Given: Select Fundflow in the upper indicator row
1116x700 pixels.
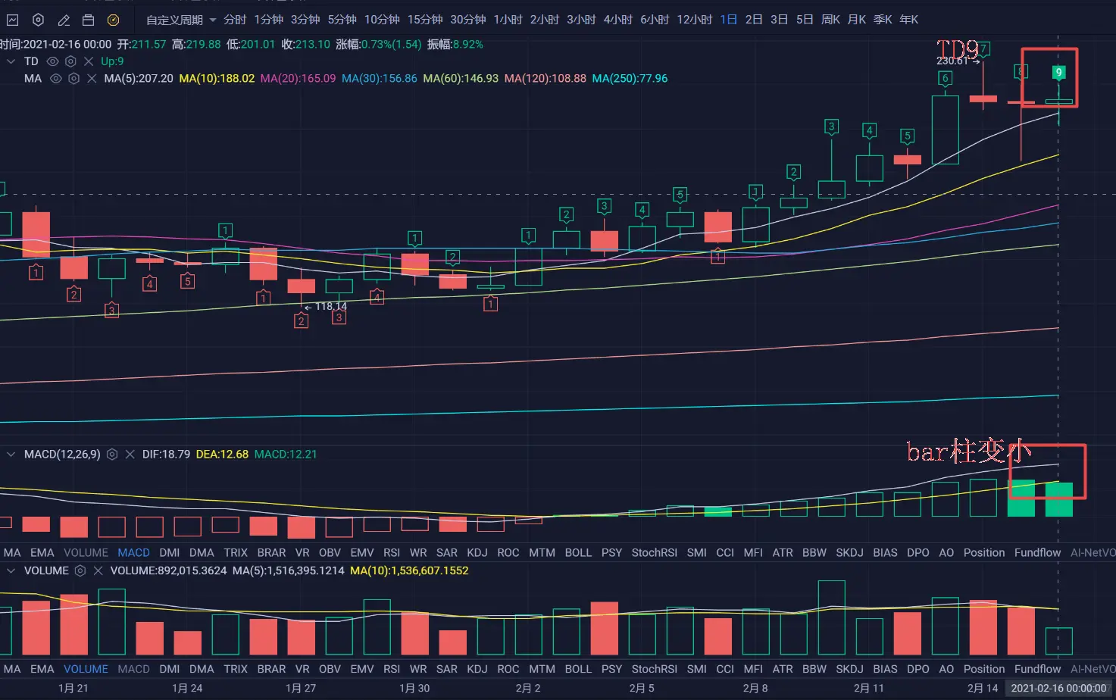Looking at the screenshot, I should (1038, 553).
